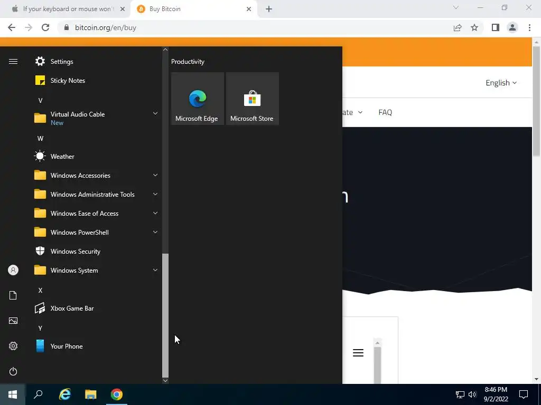Open Chrome three-dot menu
The image size is (541, 405).
click(x=529, y=27)
